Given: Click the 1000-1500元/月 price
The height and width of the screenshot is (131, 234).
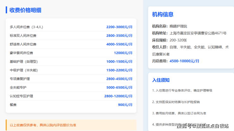Looking at the screenshot, I should 119,62.
